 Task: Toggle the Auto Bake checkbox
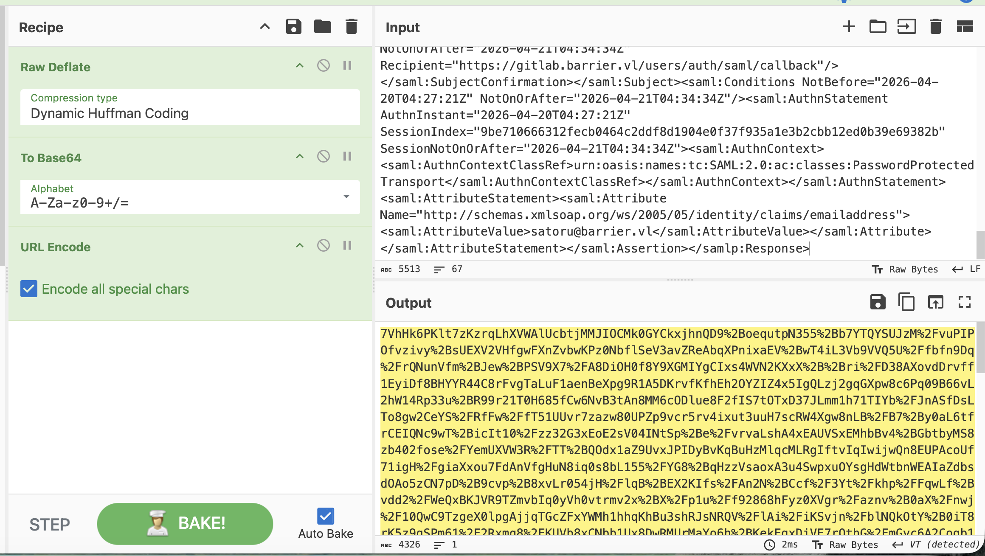(x=326, y=516)
